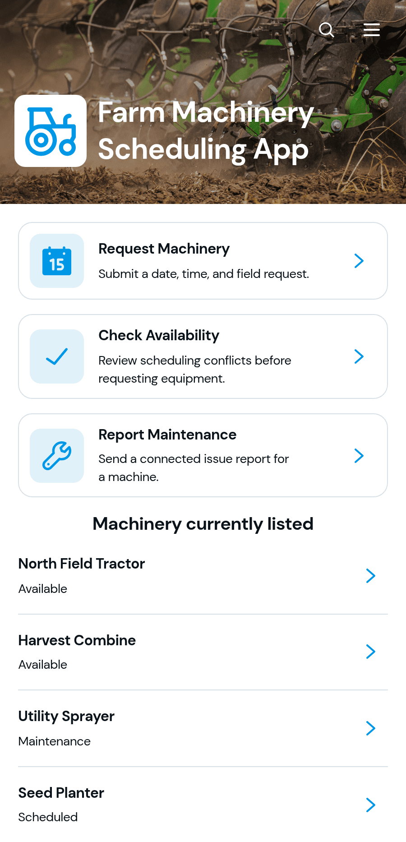Open the Utility Sprayer Maintenance listing
Image resolution: width=406 pixels, height=842 pixels.
point(203,728)
